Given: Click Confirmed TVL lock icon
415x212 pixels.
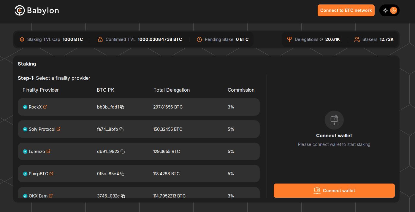Looking at the screenshot, I should [x=100, y=39].
